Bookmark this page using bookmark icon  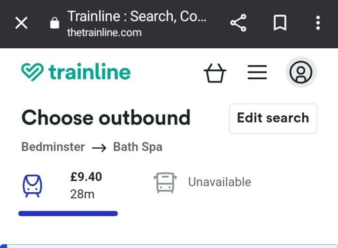(x=280, y=23)
